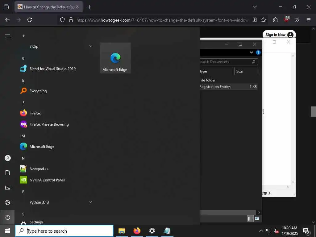Select the Registration Entries file row

pyautogui.click(x=228, y=87)
